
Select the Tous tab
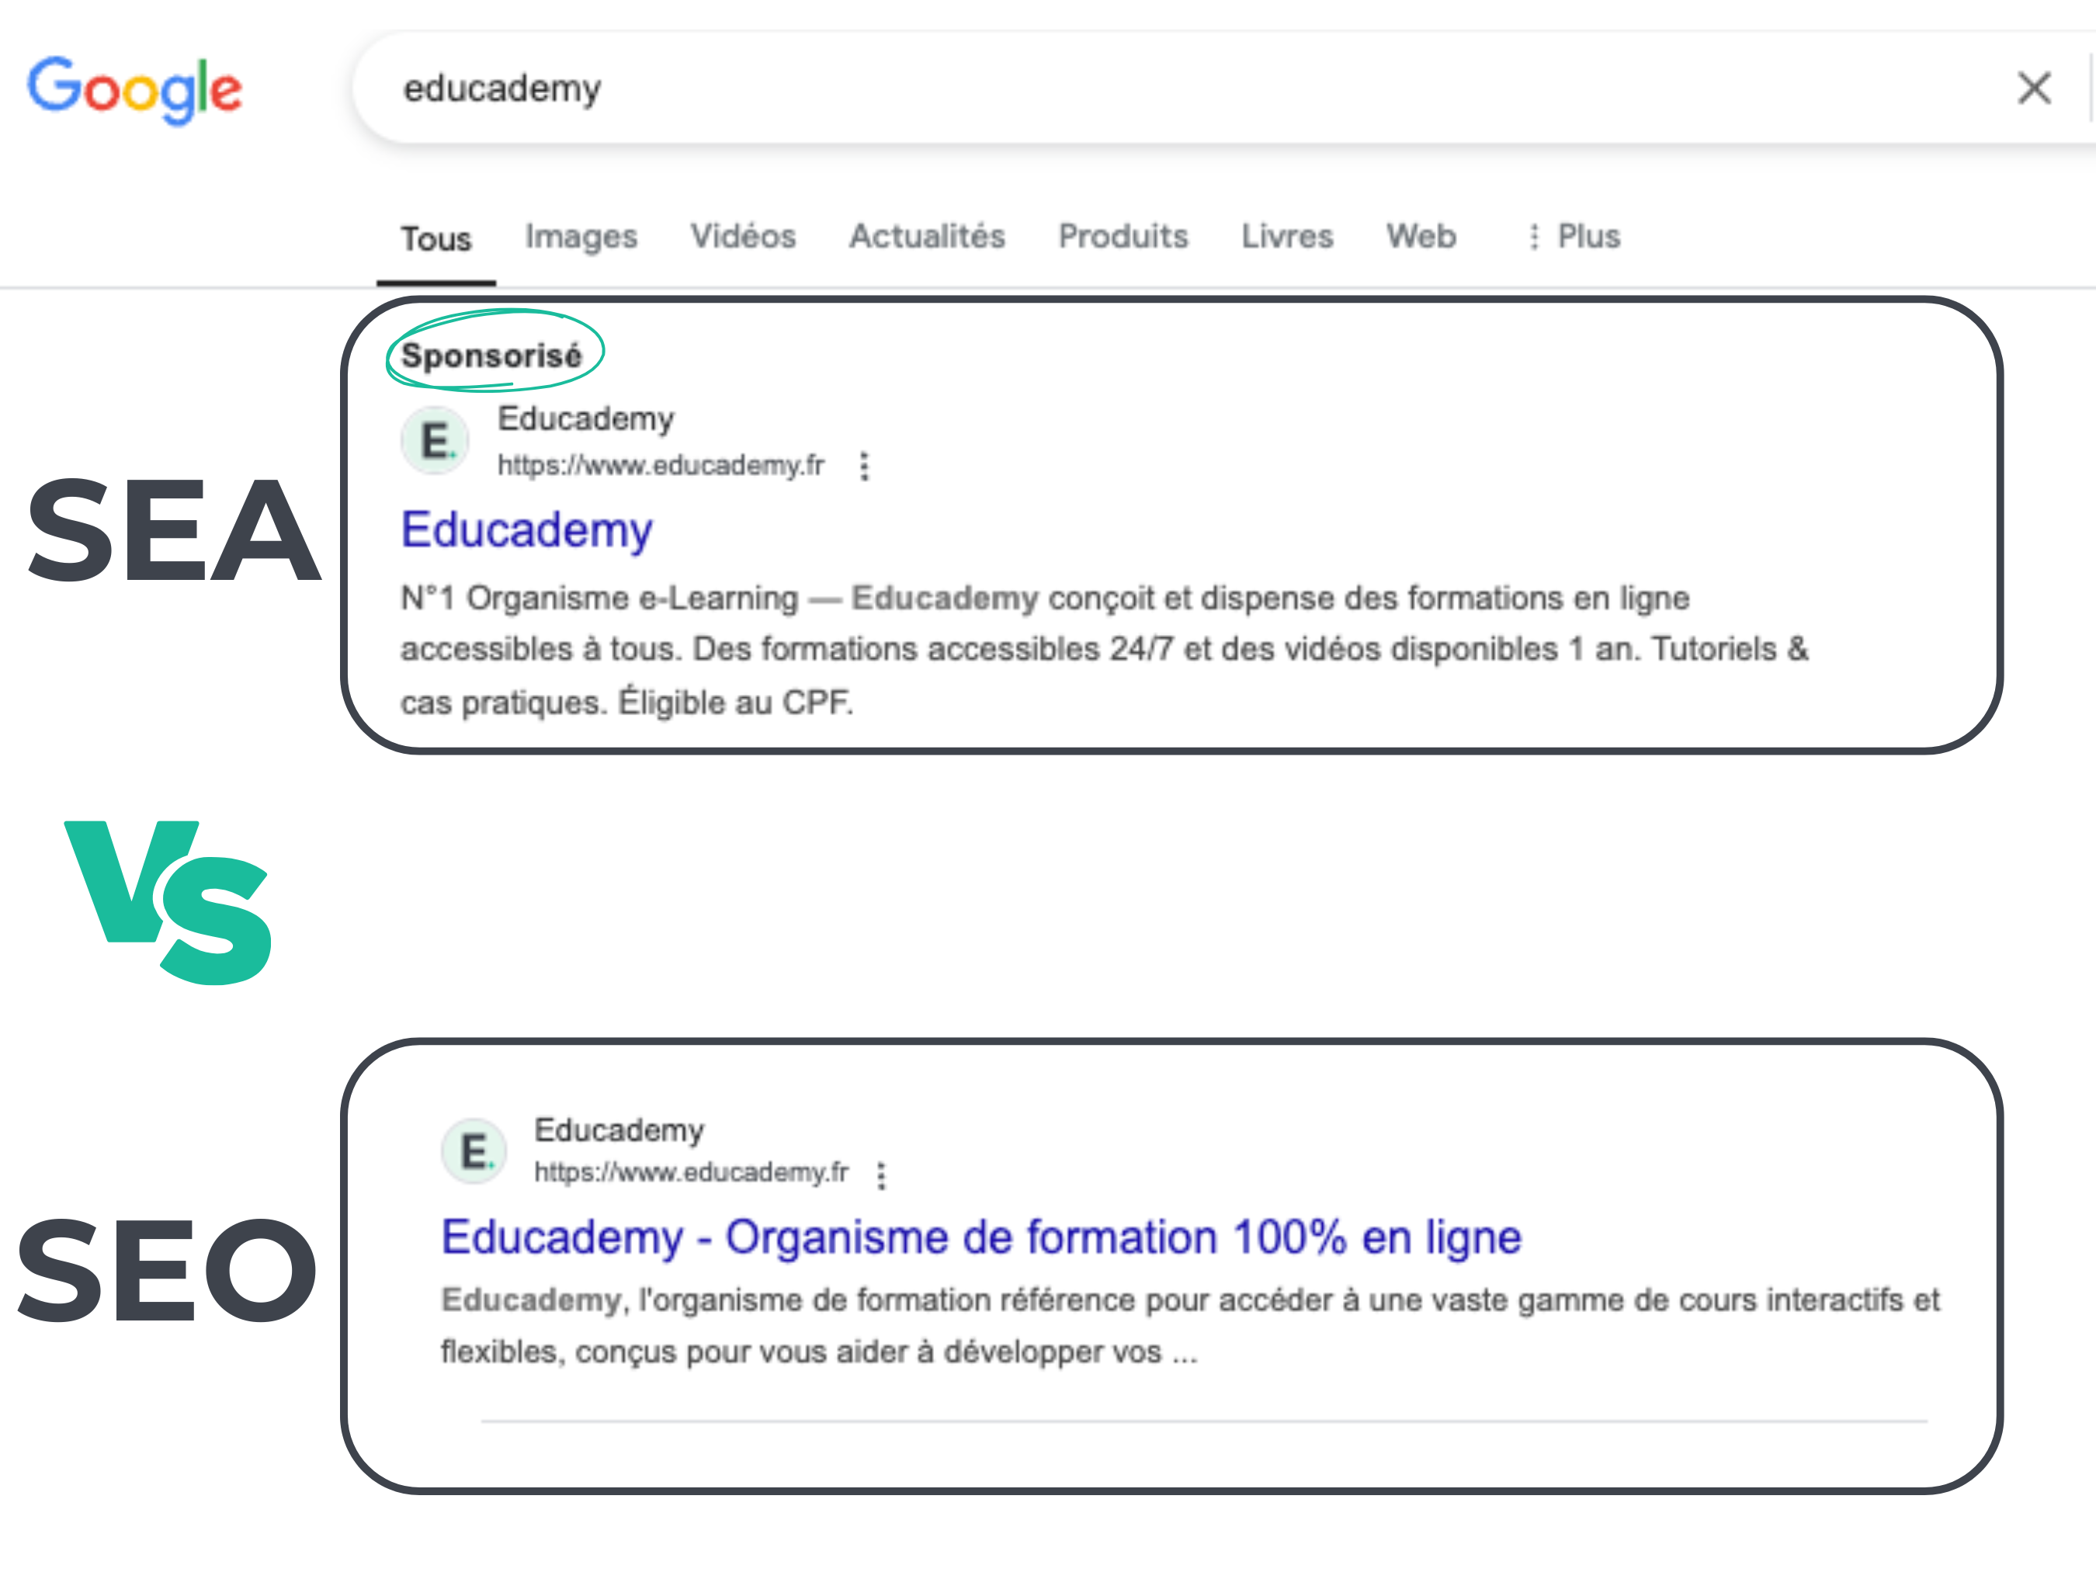[436, 238]
